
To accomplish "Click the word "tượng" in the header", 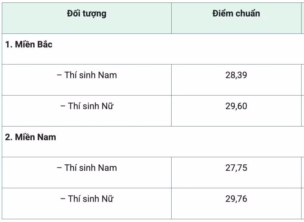I will tap(94, 14).
